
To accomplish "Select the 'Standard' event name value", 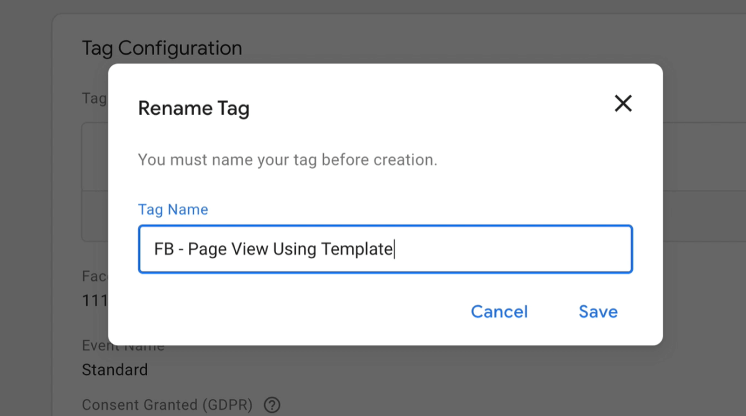I will coord(115,370).
